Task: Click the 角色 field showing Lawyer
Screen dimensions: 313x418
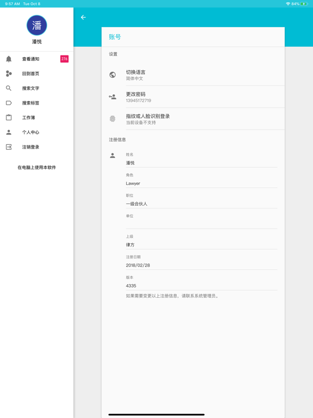Action: coord(202,183)
